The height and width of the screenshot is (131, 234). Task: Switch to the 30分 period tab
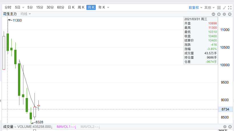(x=50, y=7)
